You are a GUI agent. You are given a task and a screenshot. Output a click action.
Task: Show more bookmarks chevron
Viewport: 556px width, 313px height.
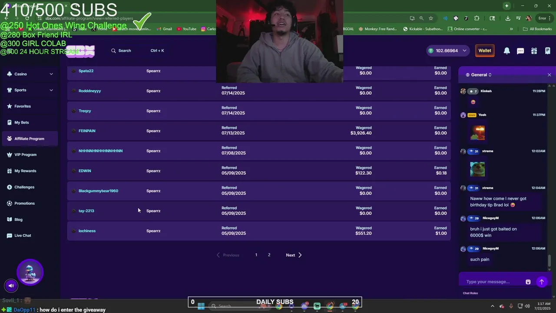tap(511, 29)
